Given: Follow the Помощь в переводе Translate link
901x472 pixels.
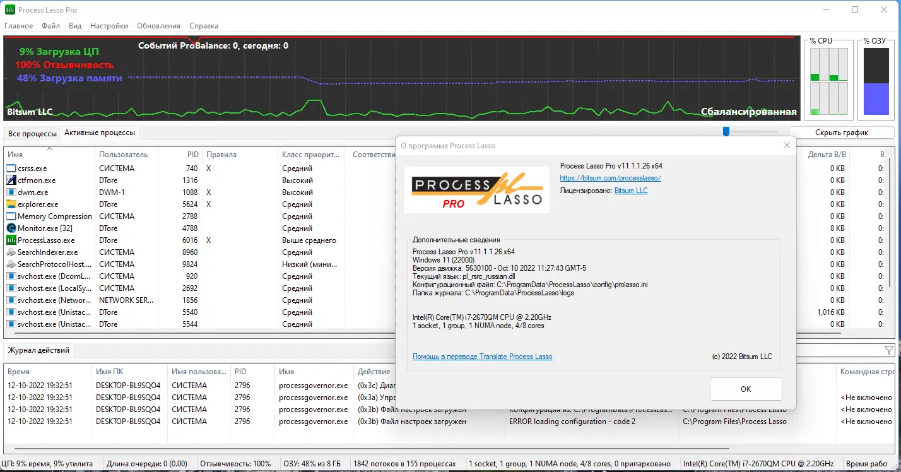Looking at the screenshot, I should coord(482,357).
